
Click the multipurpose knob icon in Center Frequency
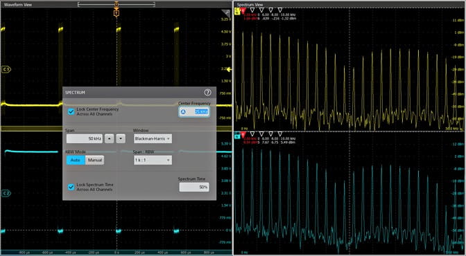coord(183,112)
